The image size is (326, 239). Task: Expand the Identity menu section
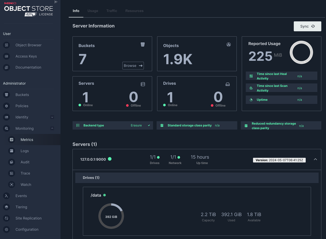(x=52, y=117)
